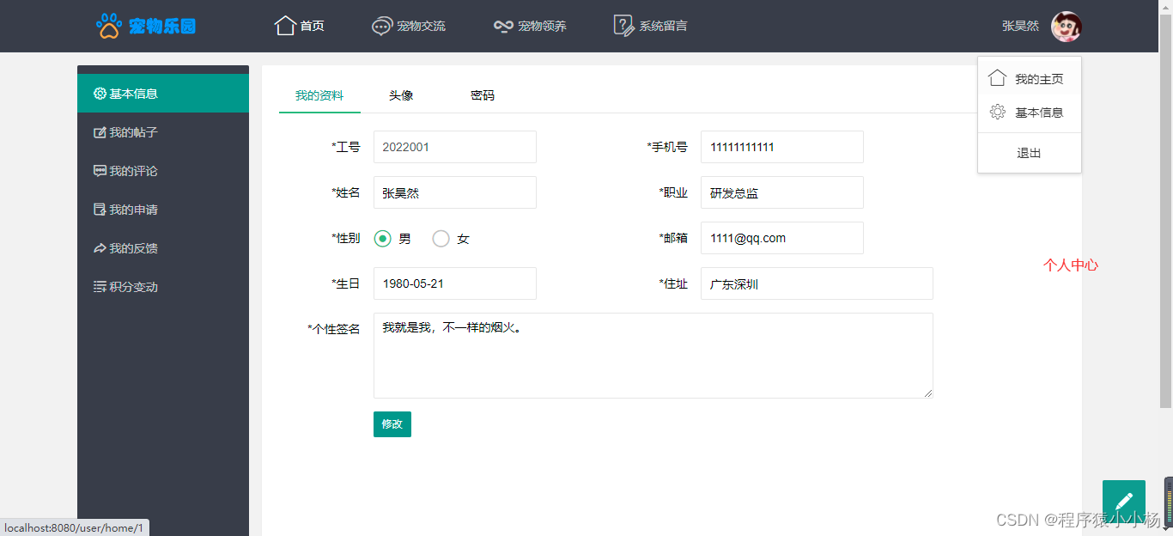Click the 住址 field showing 广东深圳
The width and height of the screenshot is (1173, 536).
point(817,283)
